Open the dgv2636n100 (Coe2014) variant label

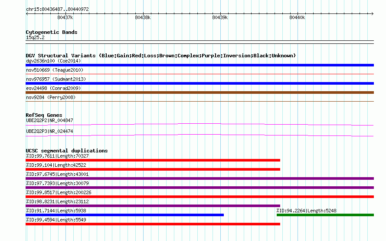coord(53,61)
